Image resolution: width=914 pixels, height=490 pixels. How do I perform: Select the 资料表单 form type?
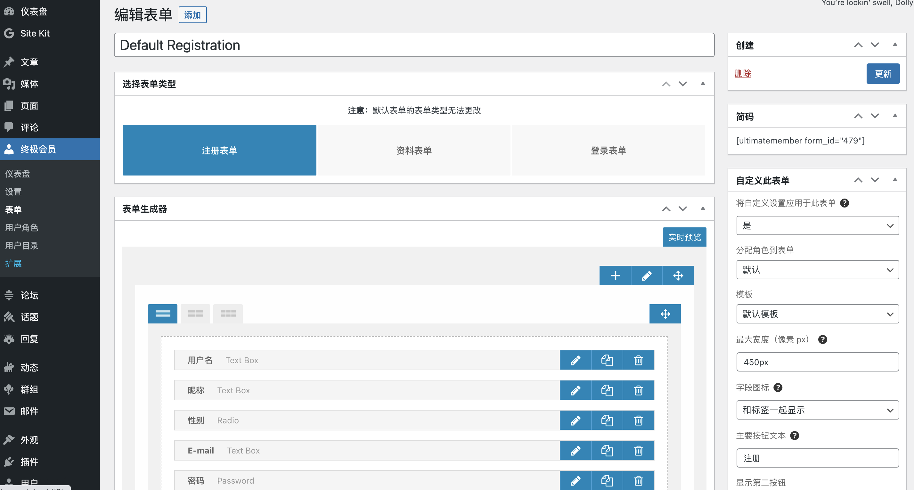pos(414,150)
